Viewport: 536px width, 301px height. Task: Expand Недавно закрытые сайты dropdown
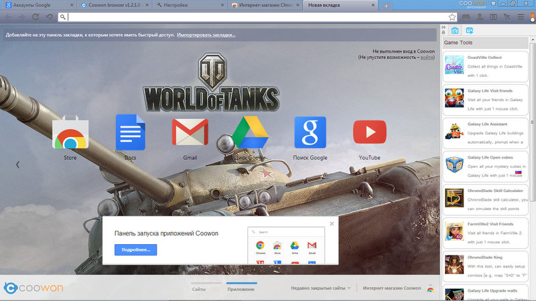(321, 288)
